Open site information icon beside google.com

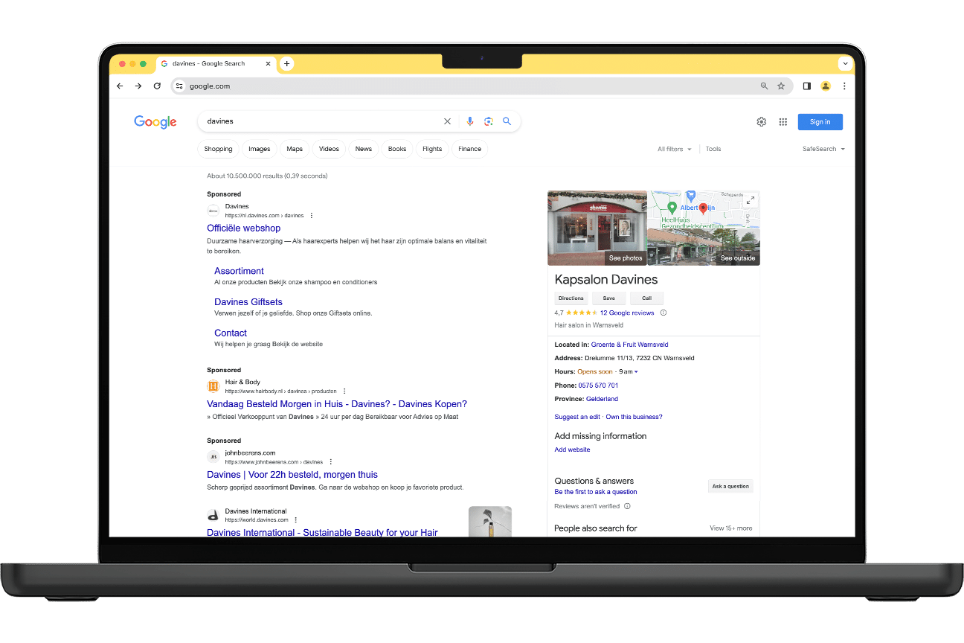coord(179,86)
